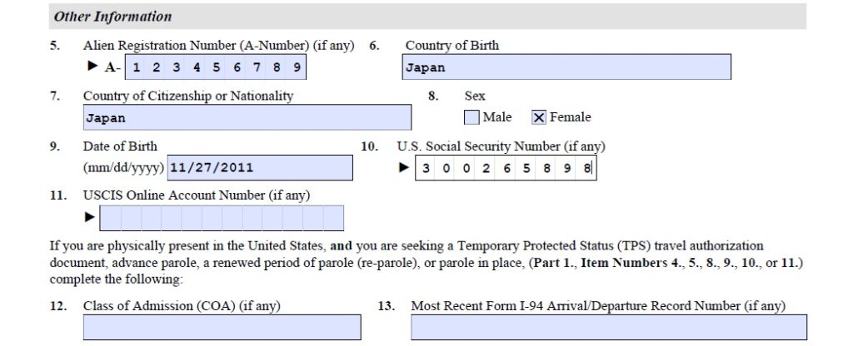
Task: Click the last Social Security Number digit cell
Action: pyautogui.click(x=586, y=168)
